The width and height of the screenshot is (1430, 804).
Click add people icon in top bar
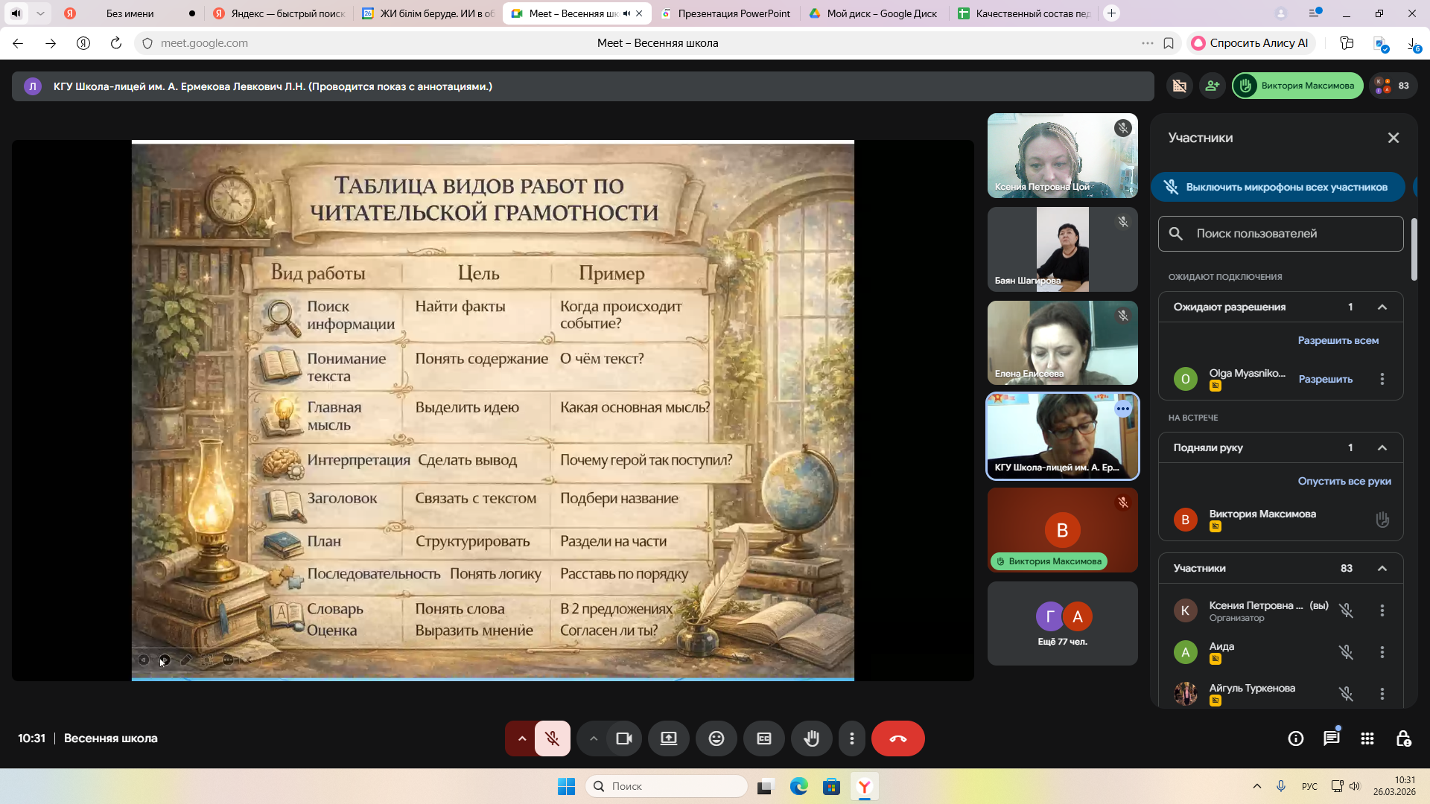(1212, 86)
